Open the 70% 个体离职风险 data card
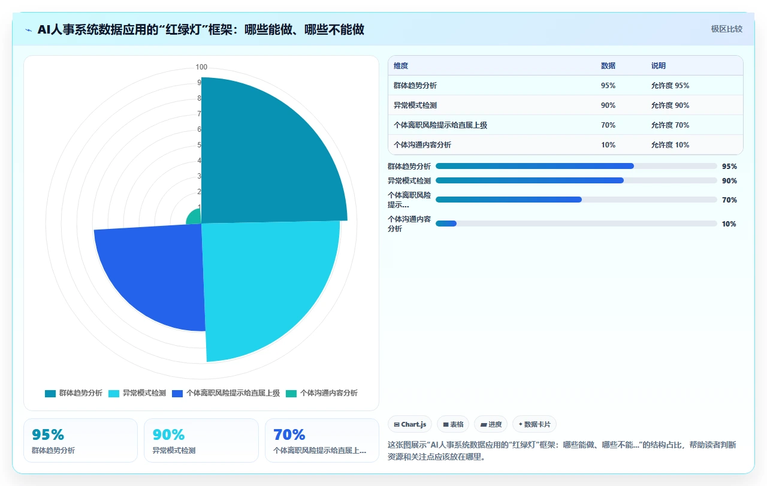This screenshot has width=767, height=486. point(322,440)
